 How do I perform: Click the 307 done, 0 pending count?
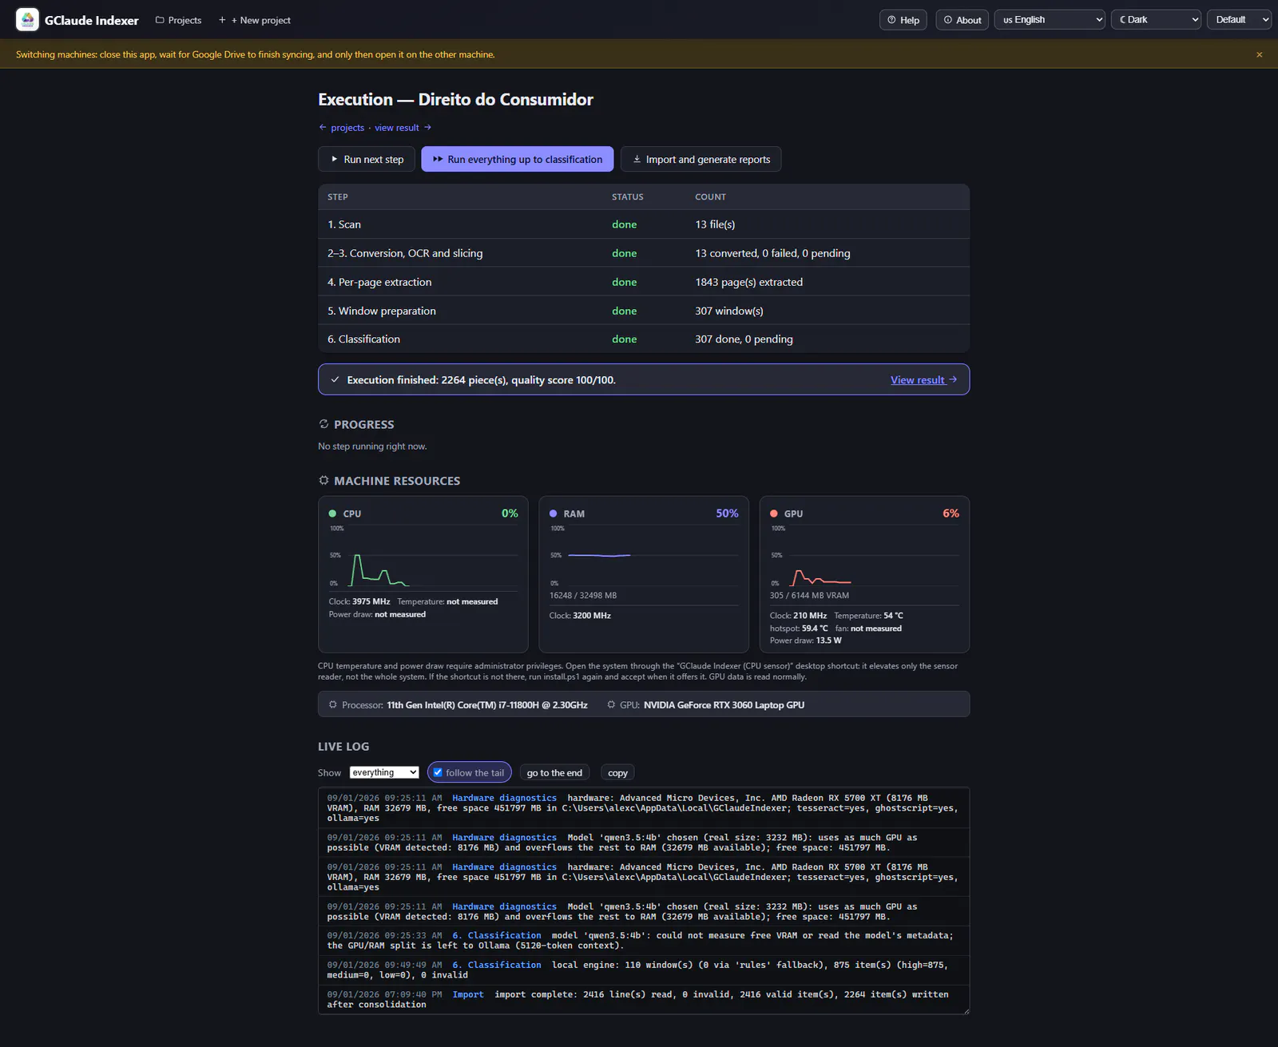744,339
